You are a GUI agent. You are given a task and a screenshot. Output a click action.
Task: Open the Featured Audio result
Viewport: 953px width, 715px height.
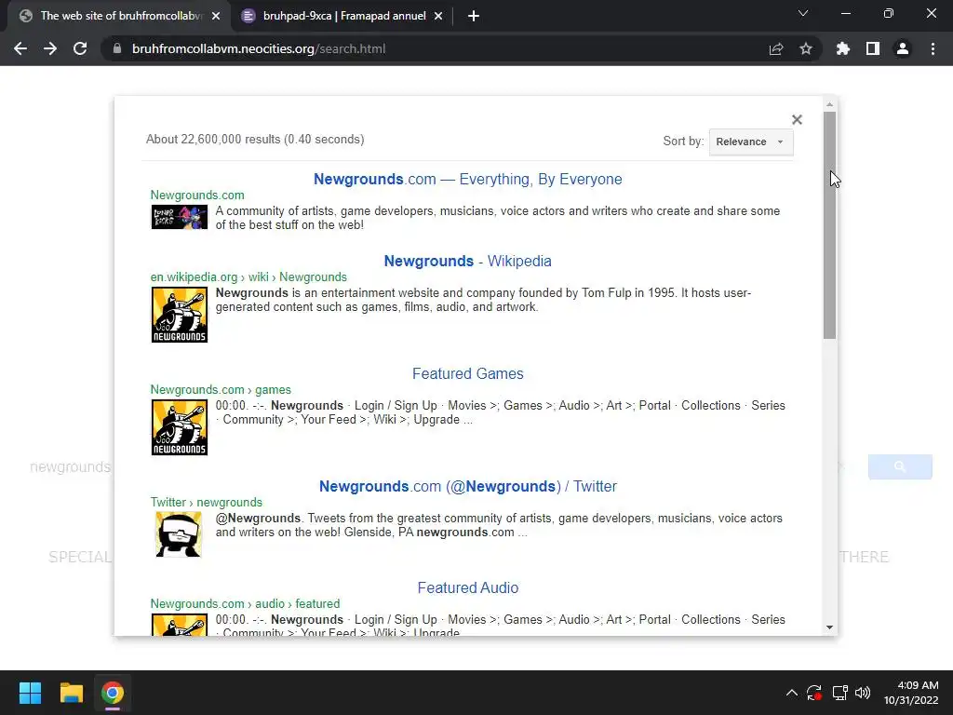[467, 588]
